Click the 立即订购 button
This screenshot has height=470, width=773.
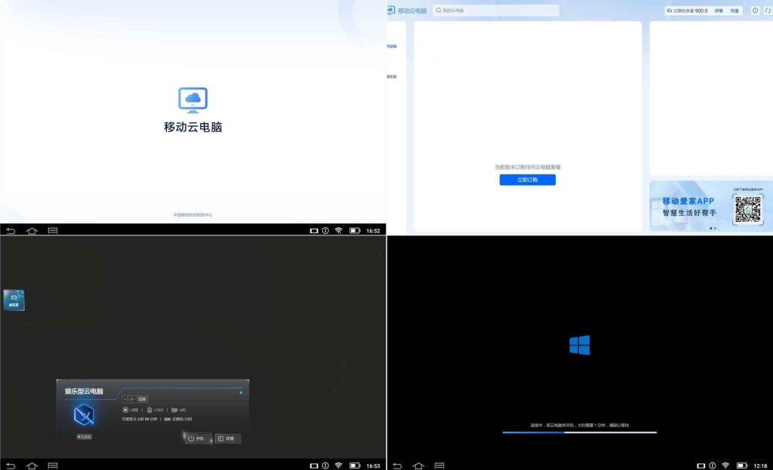(x=528, y=180)
